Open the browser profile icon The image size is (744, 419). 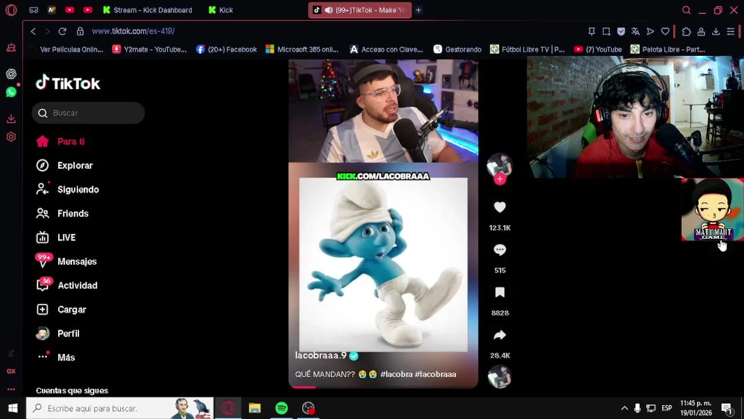pyautogui.click(x=701, y=31)
